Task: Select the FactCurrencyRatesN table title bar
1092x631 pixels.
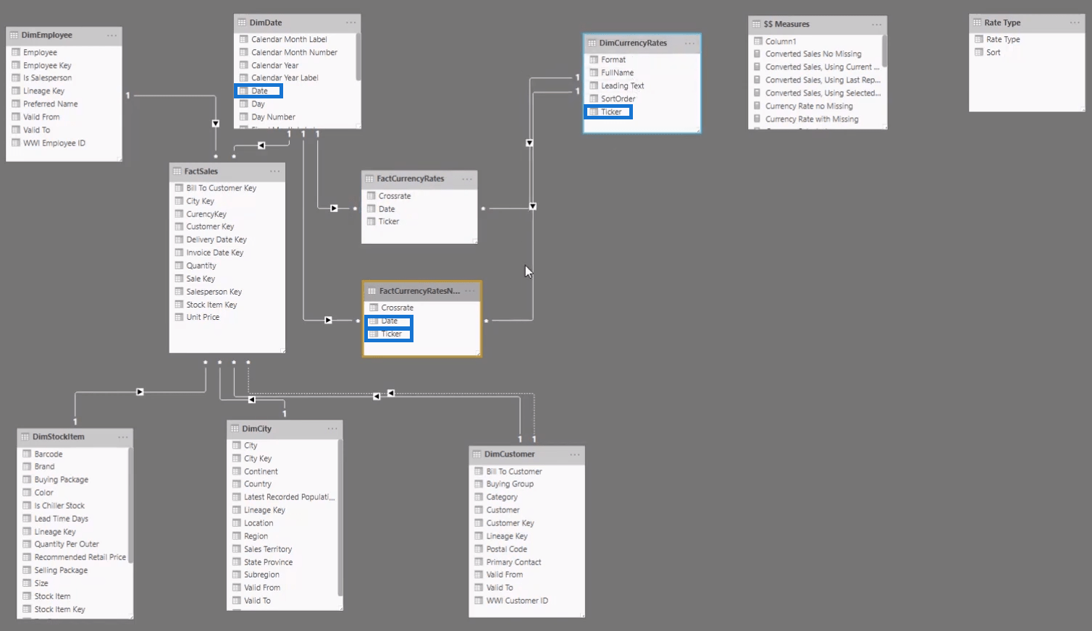Action: 421,291
